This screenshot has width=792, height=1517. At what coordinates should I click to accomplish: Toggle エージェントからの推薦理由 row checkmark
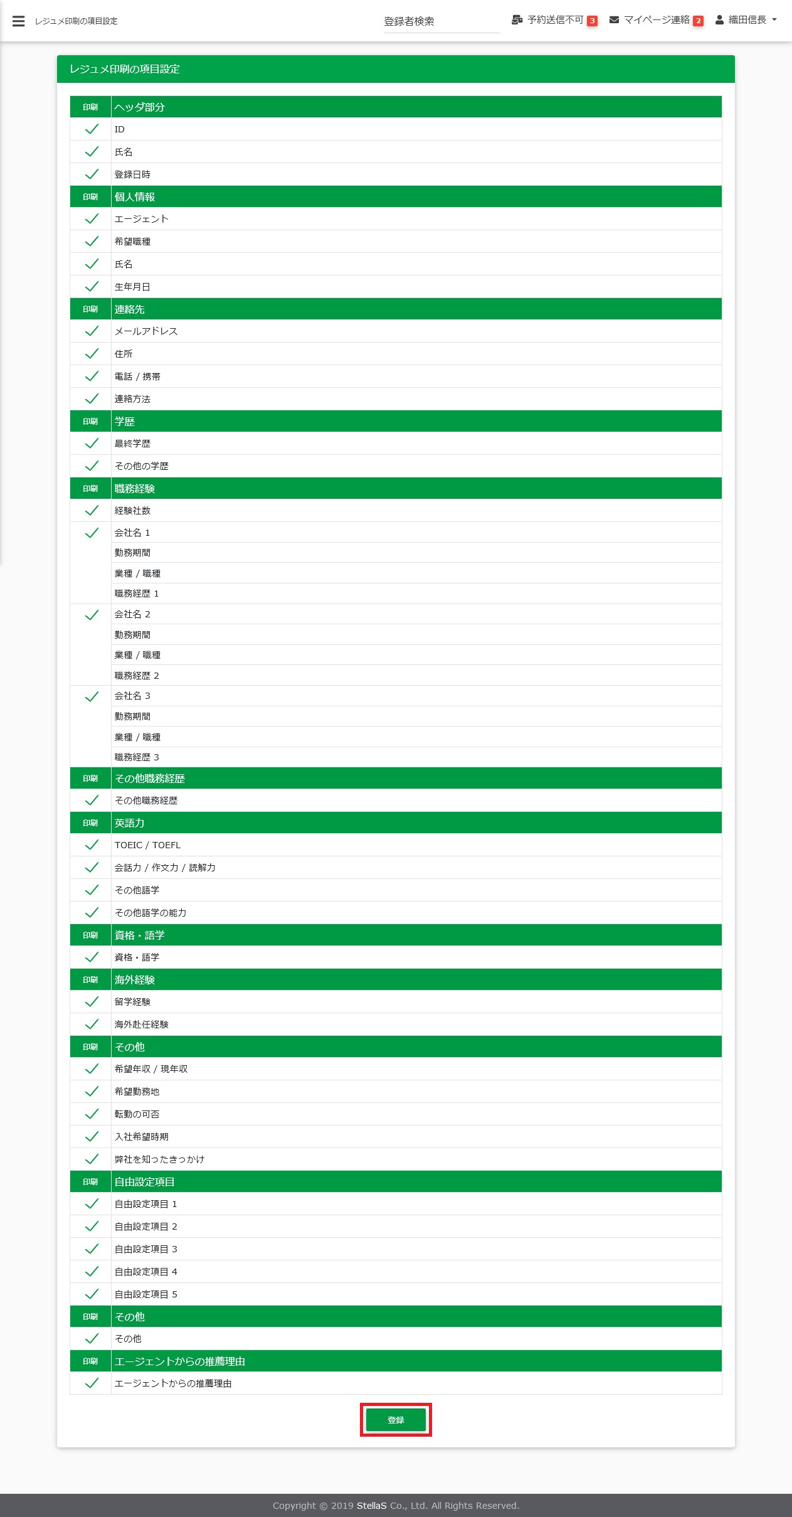coord(92,1383)
